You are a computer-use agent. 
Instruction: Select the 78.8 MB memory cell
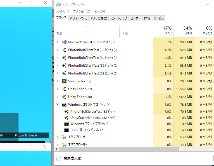(184, 105)
